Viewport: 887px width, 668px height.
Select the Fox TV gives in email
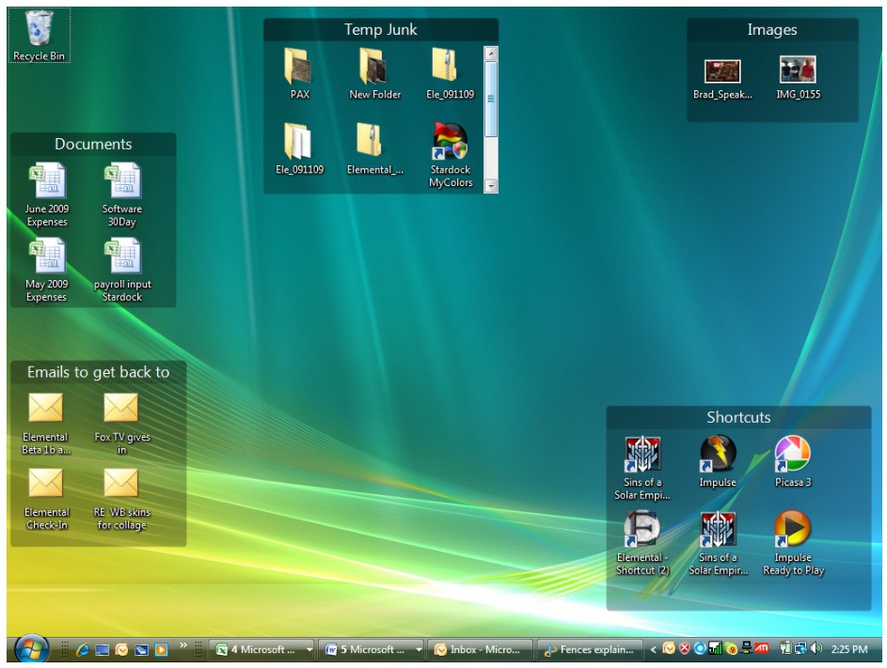(121, 409)
